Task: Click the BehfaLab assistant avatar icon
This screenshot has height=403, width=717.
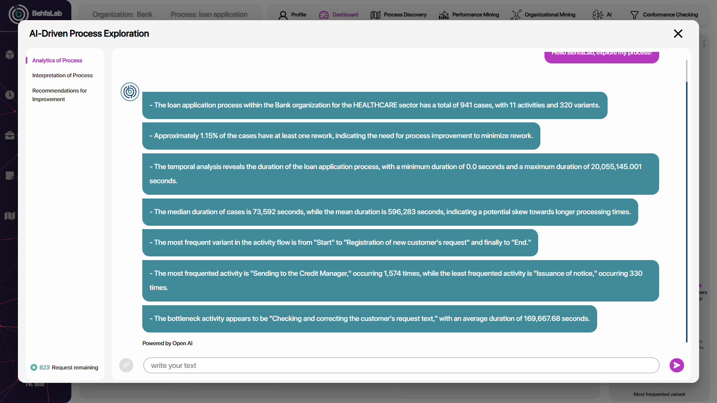Action: 130,92
